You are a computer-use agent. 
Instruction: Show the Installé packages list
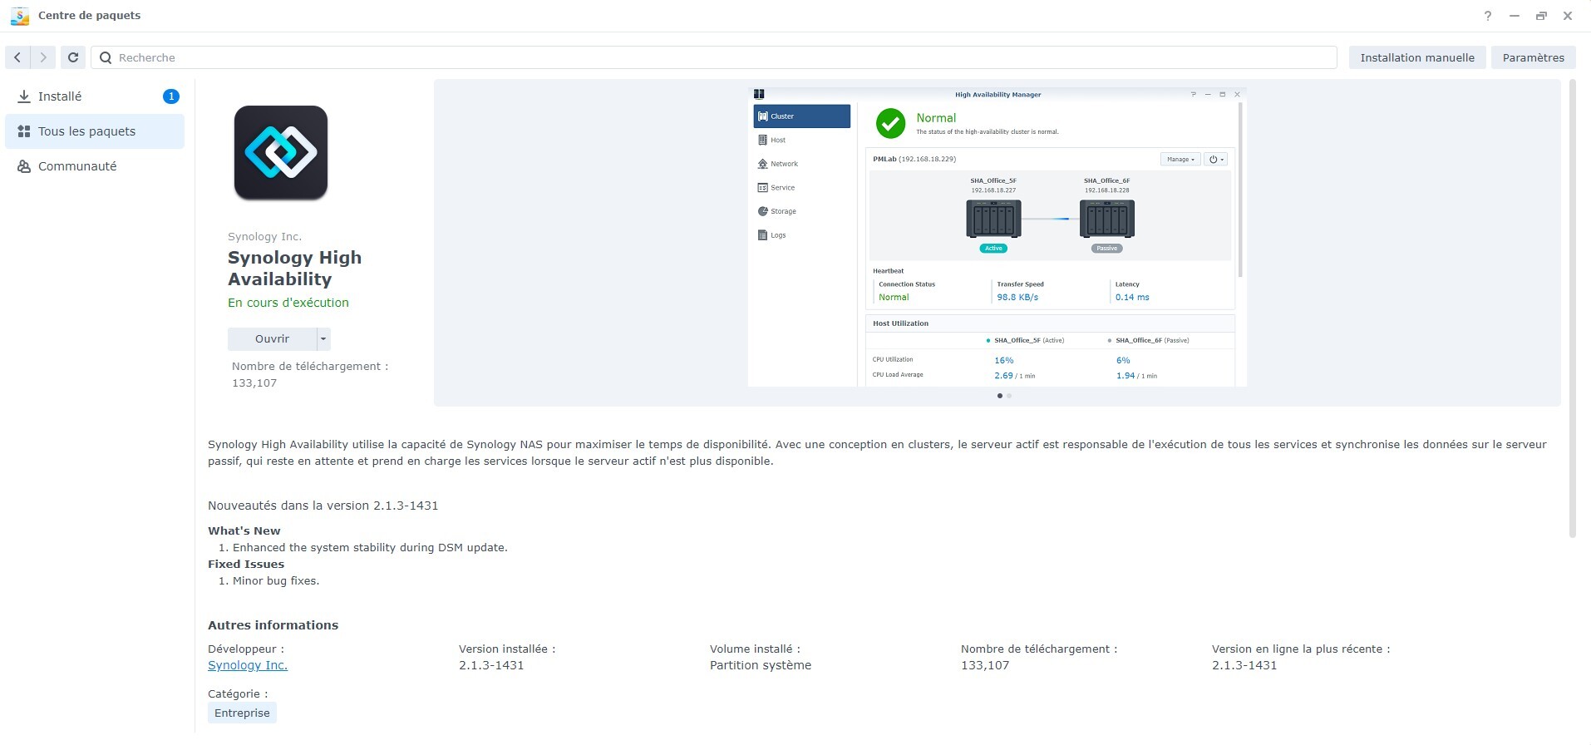coord(95,96)
